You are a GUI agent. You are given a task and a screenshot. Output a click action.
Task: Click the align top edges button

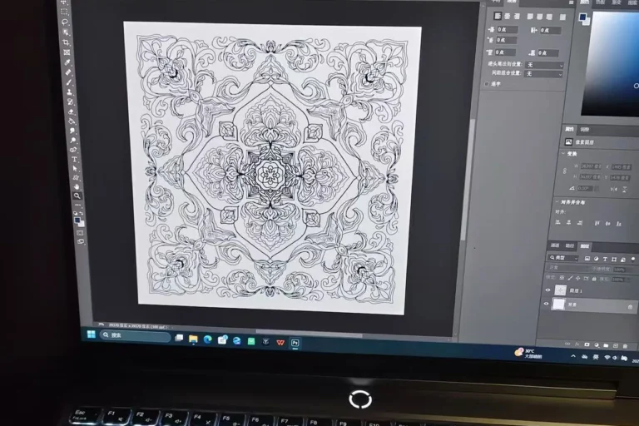pyautogui.click(x=597, y=223)
